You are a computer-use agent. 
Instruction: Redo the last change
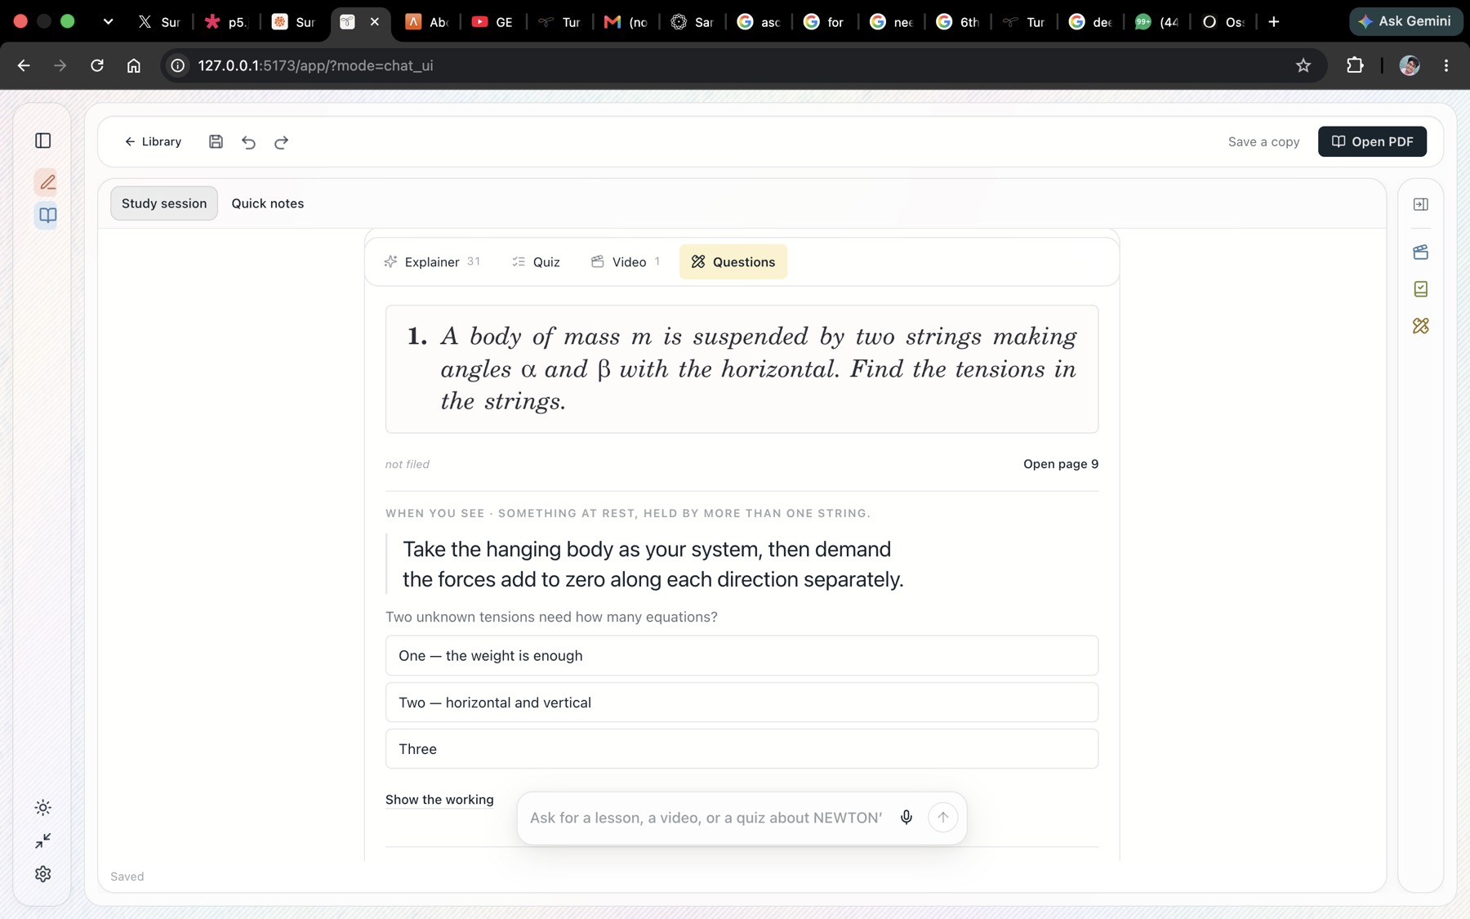(281, 142)
